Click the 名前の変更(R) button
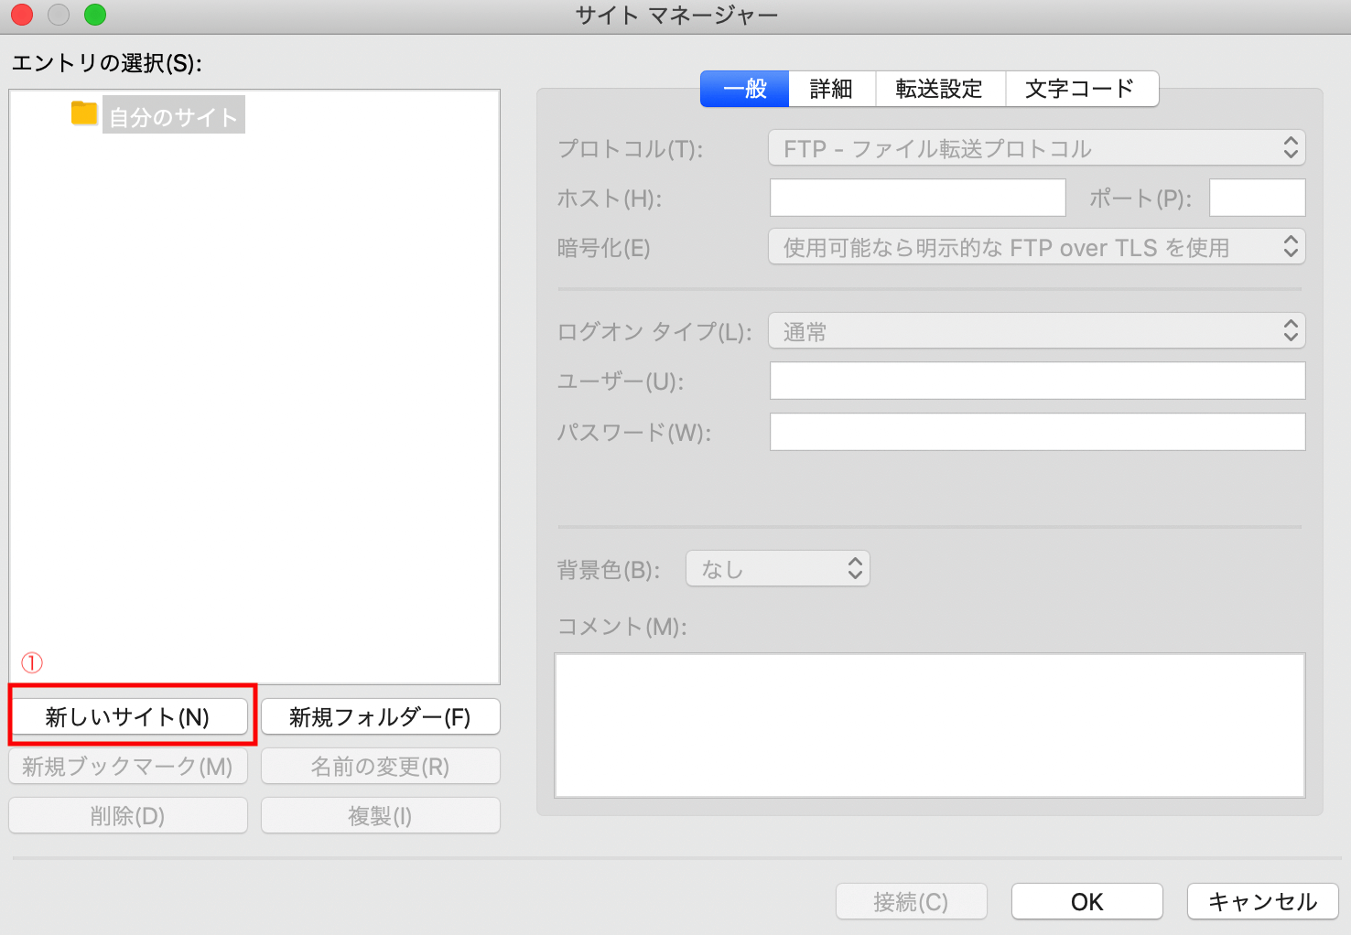 381,766
